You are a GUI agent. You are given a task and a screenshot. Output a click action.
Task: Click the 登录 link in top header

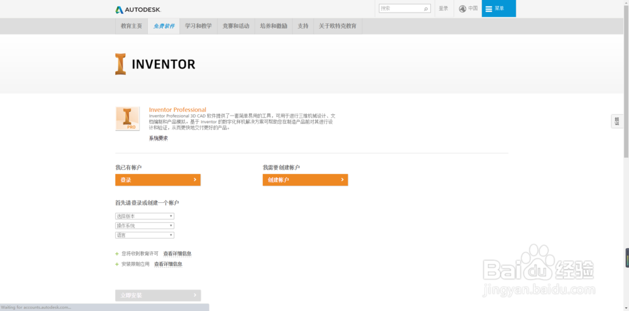tap(443, 8)
